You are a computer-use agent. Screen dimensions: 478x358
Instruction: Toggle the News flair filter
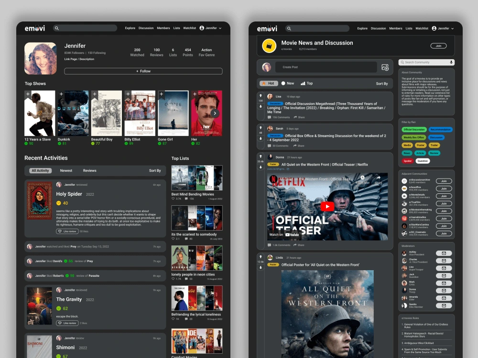tap(407, 153)
